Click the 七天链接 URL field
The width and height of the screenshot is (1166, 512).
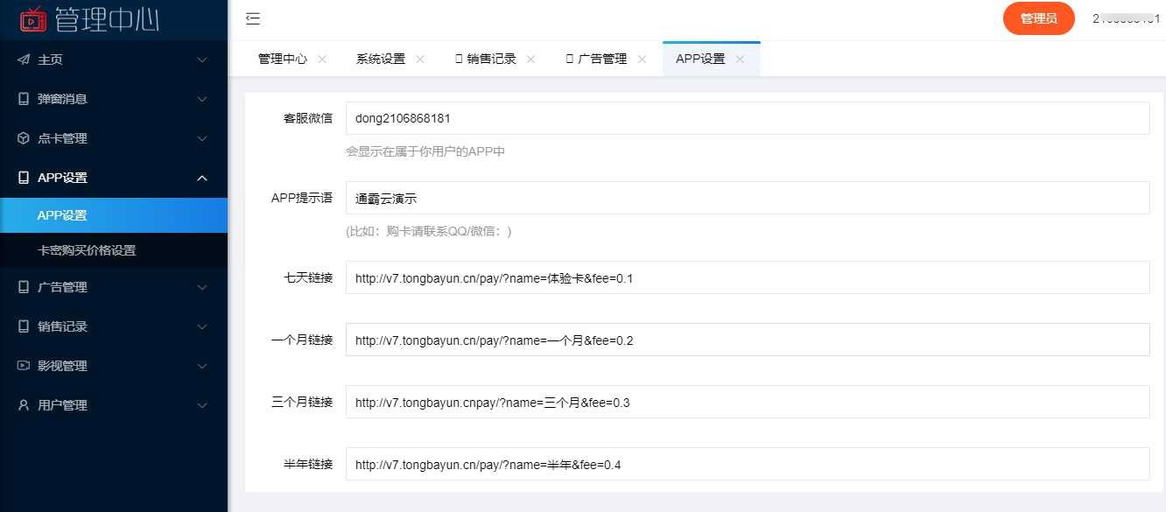[x=613, y=278]
